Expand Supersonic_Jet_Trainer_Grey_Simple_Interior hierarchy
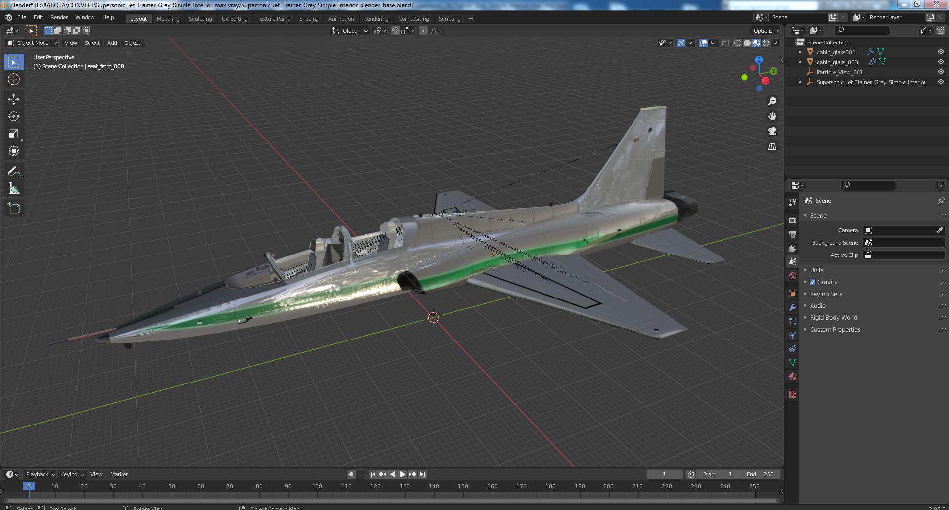949x510 pixels. [x=800, y=82]
